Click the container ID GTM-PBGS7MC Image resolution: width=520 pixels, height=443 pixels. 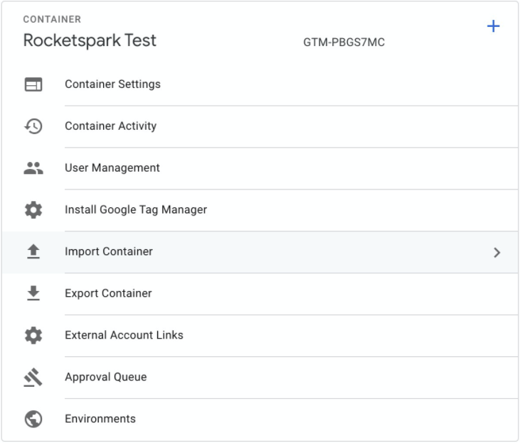(x=344, y=43)
